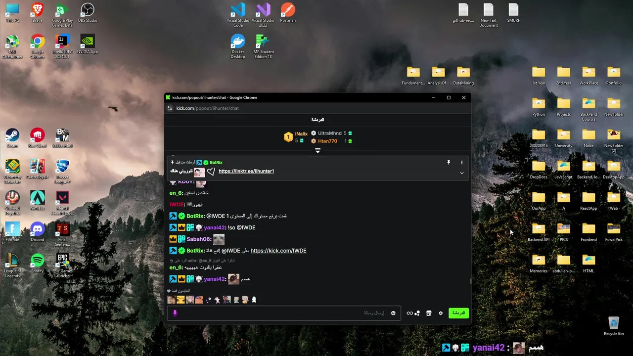The width and height of the screenshot is (633, 356).
Task: Open Geometry Dash Lite icon
Action: coord(12,172)
